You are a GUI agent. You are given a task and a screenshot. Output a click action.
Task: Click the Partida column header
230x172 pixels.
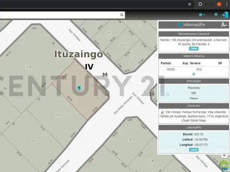click(166, 63)
